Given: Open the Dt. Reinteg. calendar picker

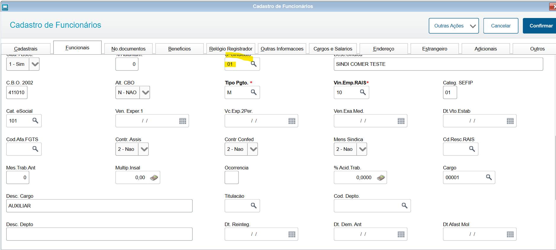Looking at the screenshot, I should point(292,234).
